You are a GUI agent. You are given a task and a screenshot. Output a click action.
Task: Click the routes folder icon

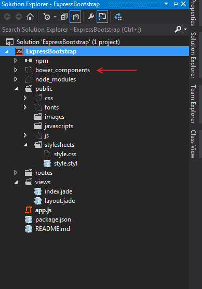click(x=29, y=173)
